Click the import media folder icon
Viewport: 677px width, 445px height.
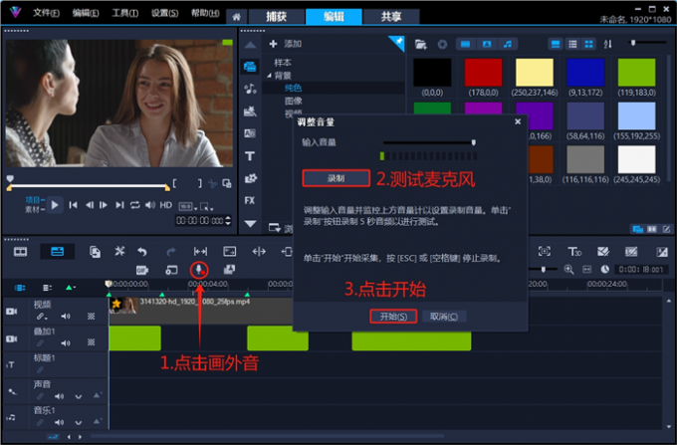click(x=420, y=44)
